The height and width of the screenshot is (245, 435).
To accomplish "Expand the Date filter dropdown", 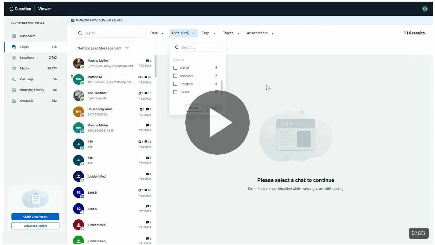I will pyautogui.click(x=157, y=33).
